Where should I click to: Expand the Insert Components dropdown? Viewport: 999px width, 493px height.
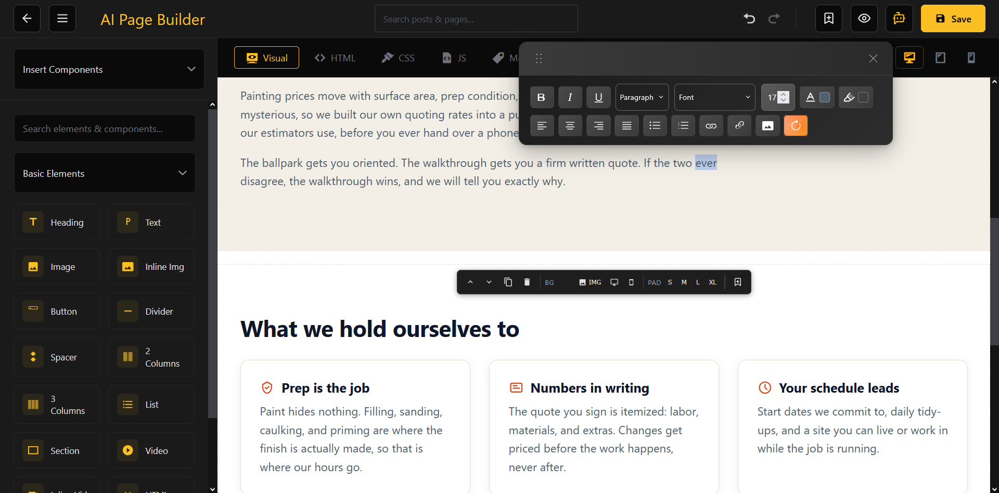tap(109, 69)
